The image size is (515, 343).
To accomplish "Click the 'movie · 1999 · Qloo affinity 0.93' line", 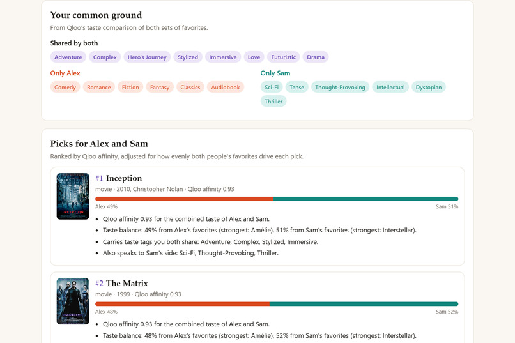I will (138, 294).
